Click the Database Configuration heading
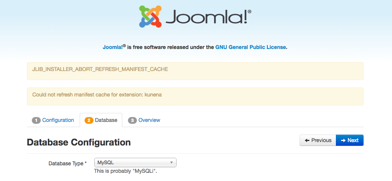Viewport: 392px width, 181px height. [x=79, y=142]
